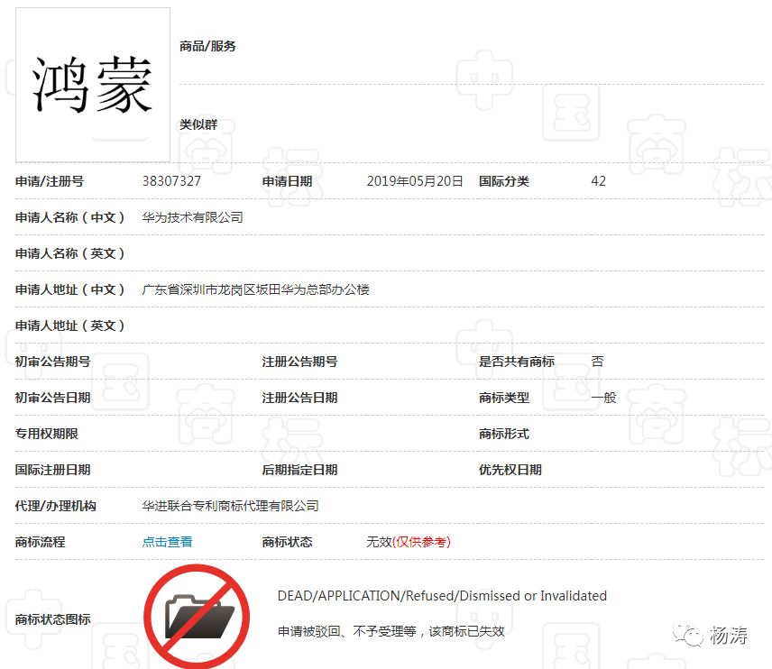Click the trademark type value 一般
Viewport: 772px width, 669px height.
(x=603, y=398)
